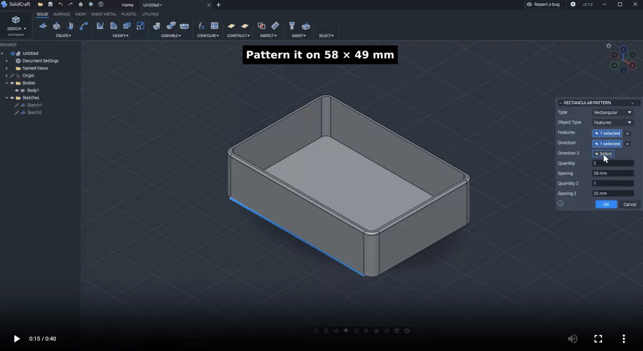The image size is (643, 351).
Task: Hide Body1 using its eye icon
Action: pyautogui.click(x=17, y=90)
